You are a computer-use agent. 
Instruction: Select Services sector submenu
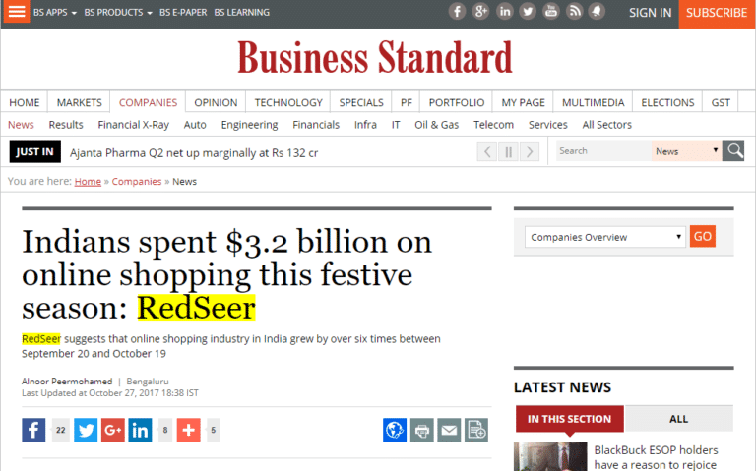click(547, 125)
